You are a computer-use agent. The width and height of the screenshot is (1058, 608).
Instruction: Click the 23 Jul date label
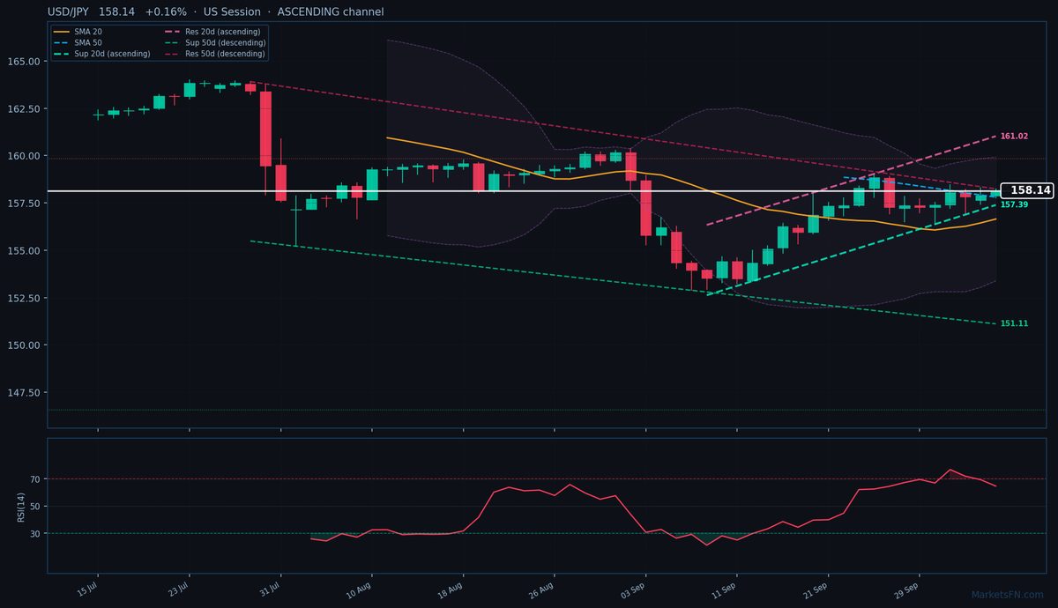179,589
